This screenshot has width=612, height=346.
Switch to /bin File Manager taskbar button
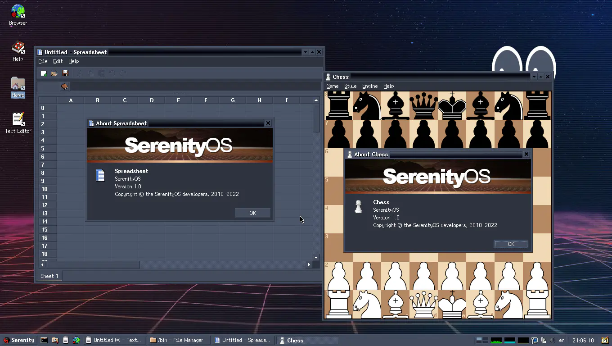(179, 340)
